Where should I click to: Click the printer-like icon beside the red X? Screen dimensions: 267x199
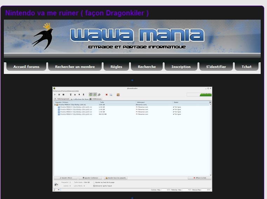(111, 95)
